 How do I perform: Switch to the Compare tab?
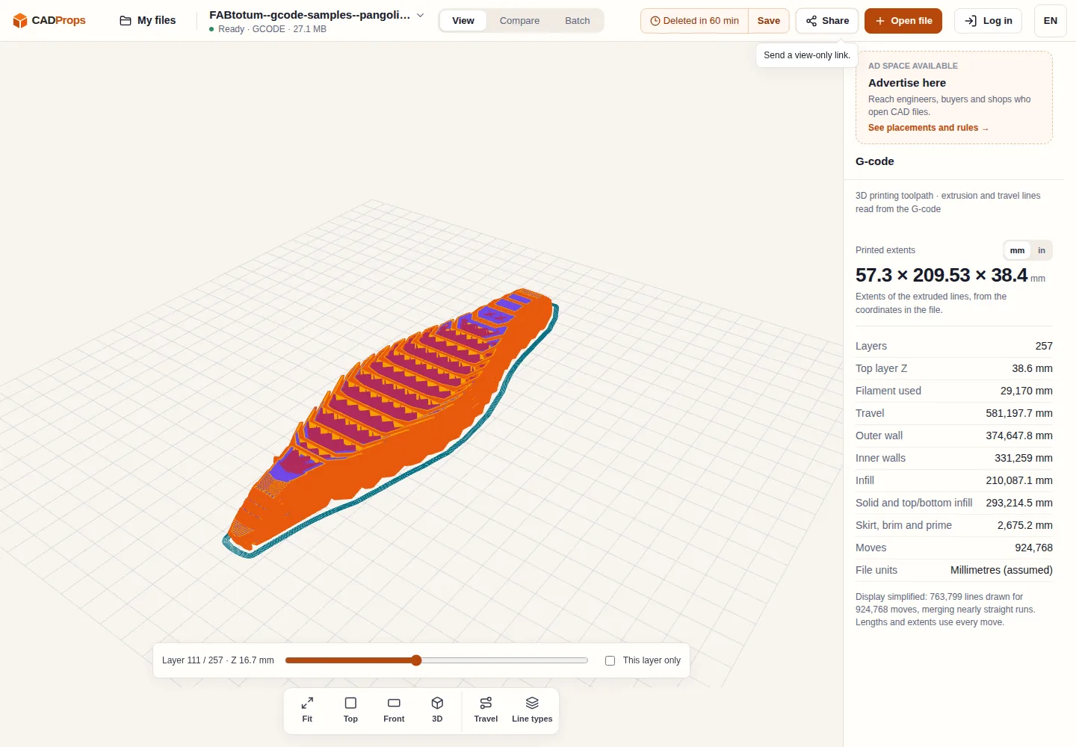519,21
